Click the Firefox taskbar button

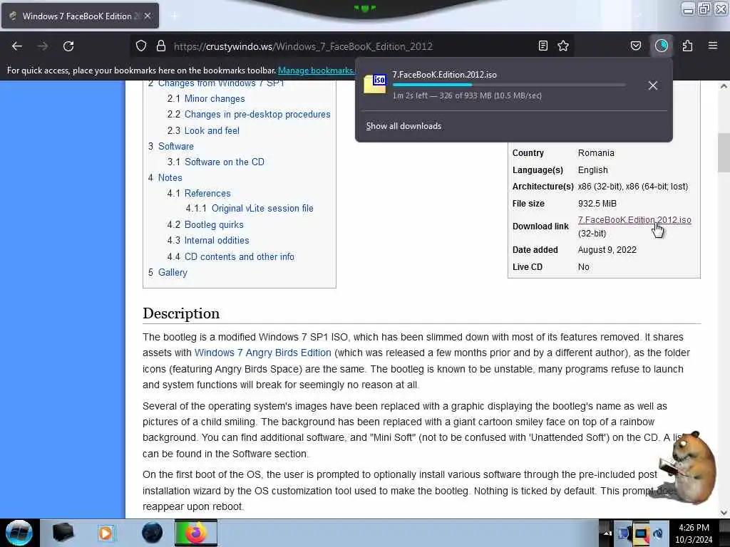click(x=195, y=533)
